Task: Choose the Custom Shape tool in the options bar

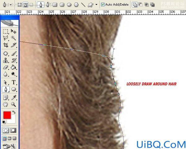Action: [91, 5]
